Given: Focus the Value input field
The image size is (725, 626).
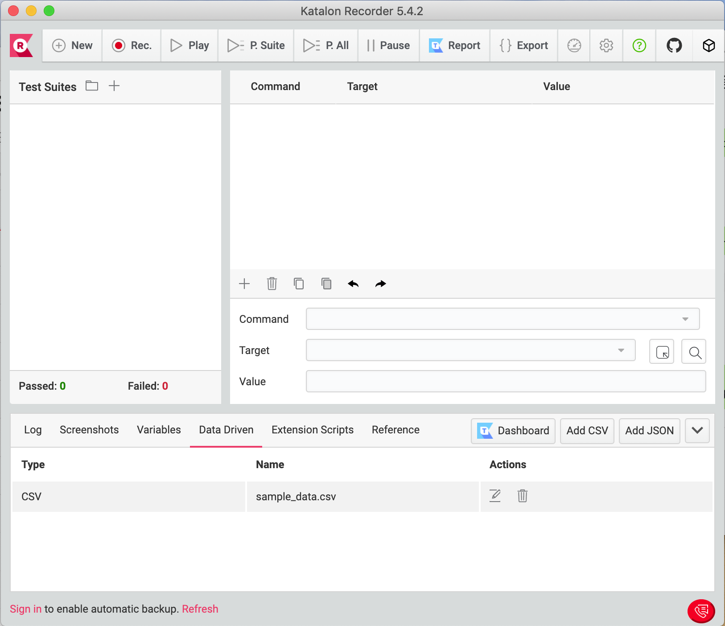Looking at the screenshot, I should point(506,381).
